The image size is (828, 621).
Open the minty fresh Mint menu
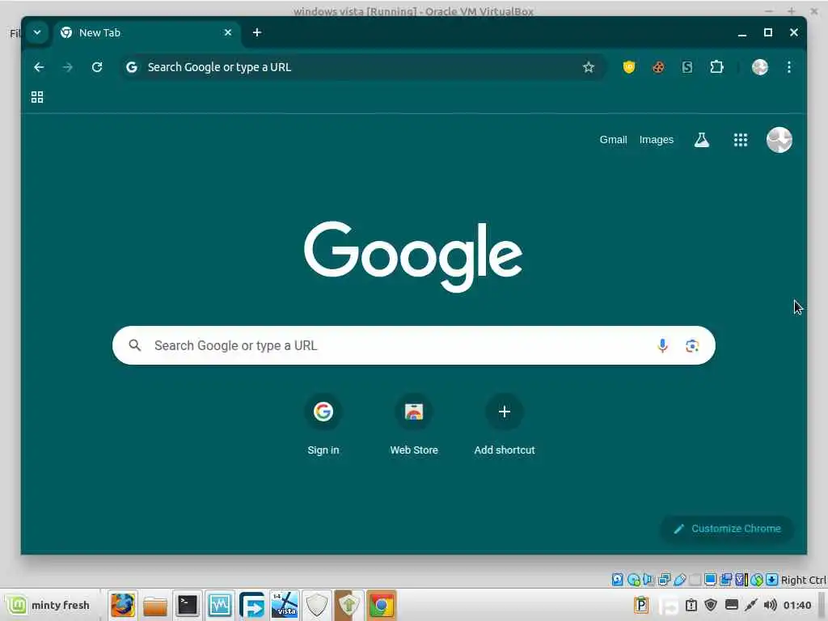pos(49,605)
